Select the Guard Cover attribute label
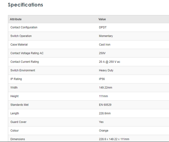 [18, 122]
